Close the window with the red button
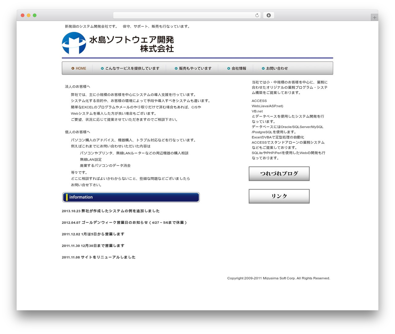Image resolution: width=395 pixels, height=334 pixels. coord(23,15)
